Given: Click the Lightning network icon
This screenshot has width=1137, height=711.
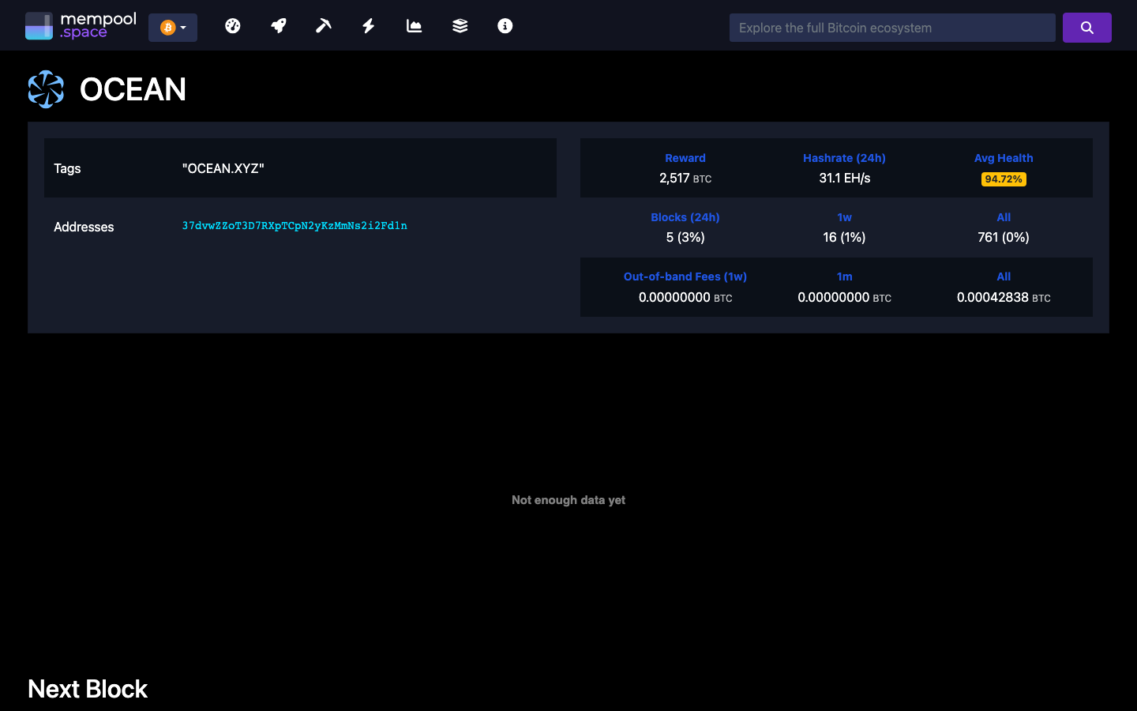Looking at the screenshot, I should tap(368, 25).
